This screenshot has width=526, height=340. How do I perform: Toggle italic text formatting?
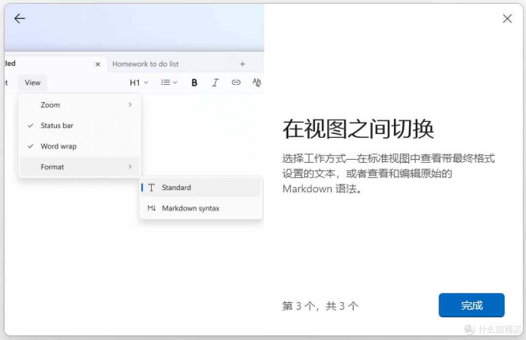click(x=215, y=82)
